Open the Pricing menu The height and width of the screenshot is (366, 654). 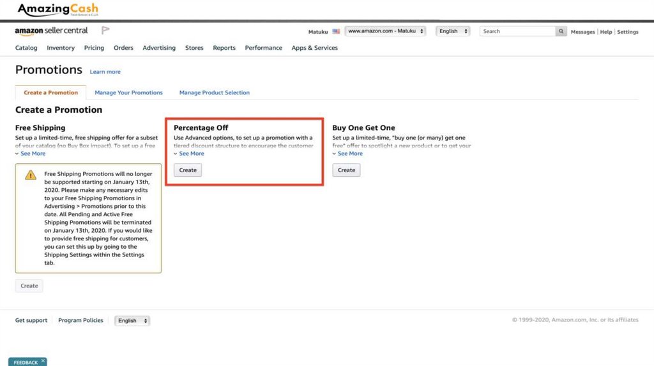pos(95,48)
